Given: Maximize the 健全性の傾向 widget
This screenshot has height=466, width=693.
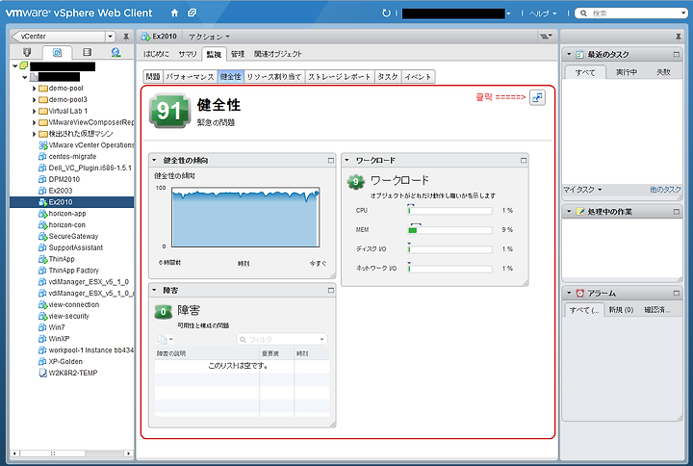Looking at the screenshot, I should pyautogui.click(x=330, y=160).
